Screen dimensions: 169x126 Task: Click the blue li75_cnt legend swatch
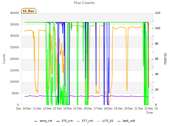coord(58,121)
